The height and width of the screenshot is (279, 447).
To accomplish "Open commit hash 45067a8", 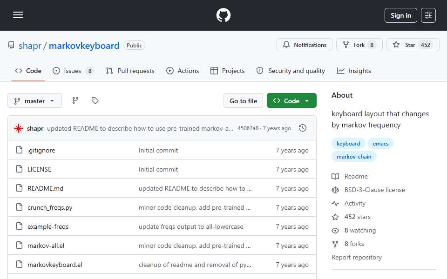I will pyautogui.click(x=248, y=128).
